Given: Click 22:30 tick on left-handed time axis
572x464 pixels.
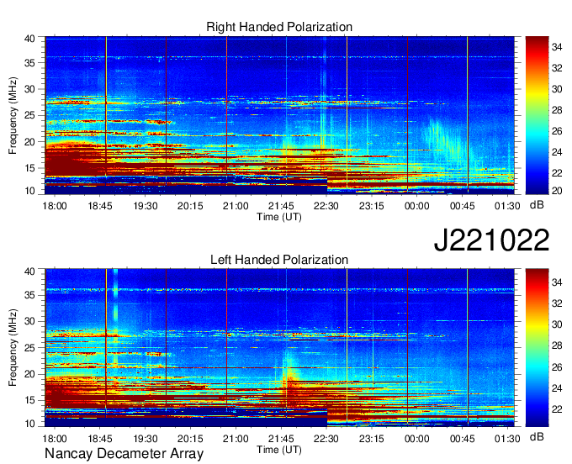Looking at the screenshot, I should 326,439.
